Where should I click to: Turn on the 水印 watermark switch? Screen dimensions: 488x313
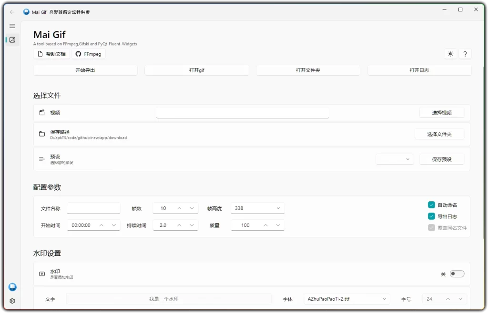tap(457, 274)
